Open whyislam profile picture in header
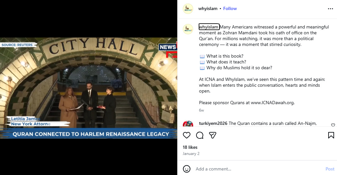The height and width of the screenshot is (175, 337). tap(188, 9)
